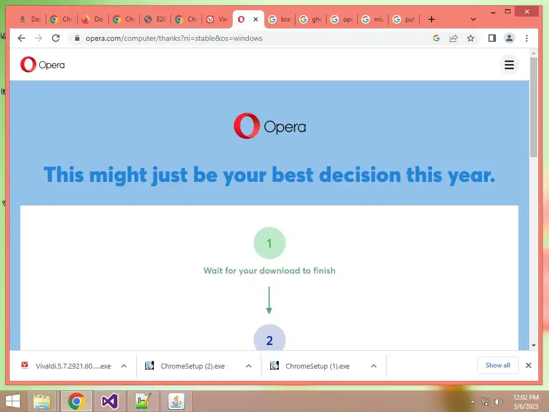Open the side panel icon
This screenshot has width=549, height=412.
click(492, 38)
